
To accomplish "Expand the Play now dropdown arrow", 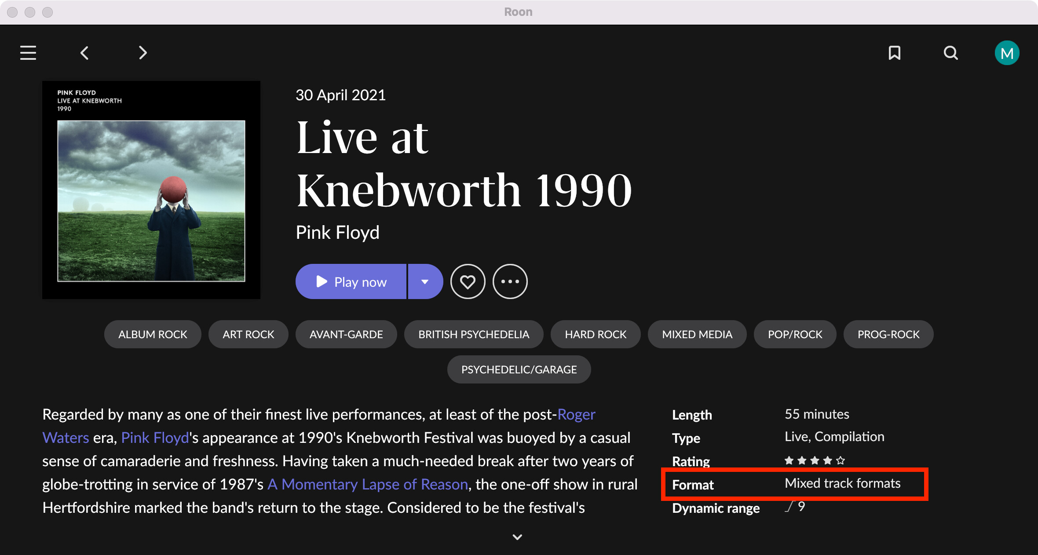I will coord(425,281).
